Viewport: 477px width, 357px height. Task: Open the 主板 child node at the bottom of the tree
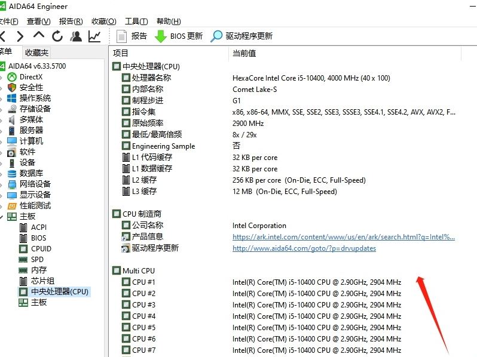(33, 302)
